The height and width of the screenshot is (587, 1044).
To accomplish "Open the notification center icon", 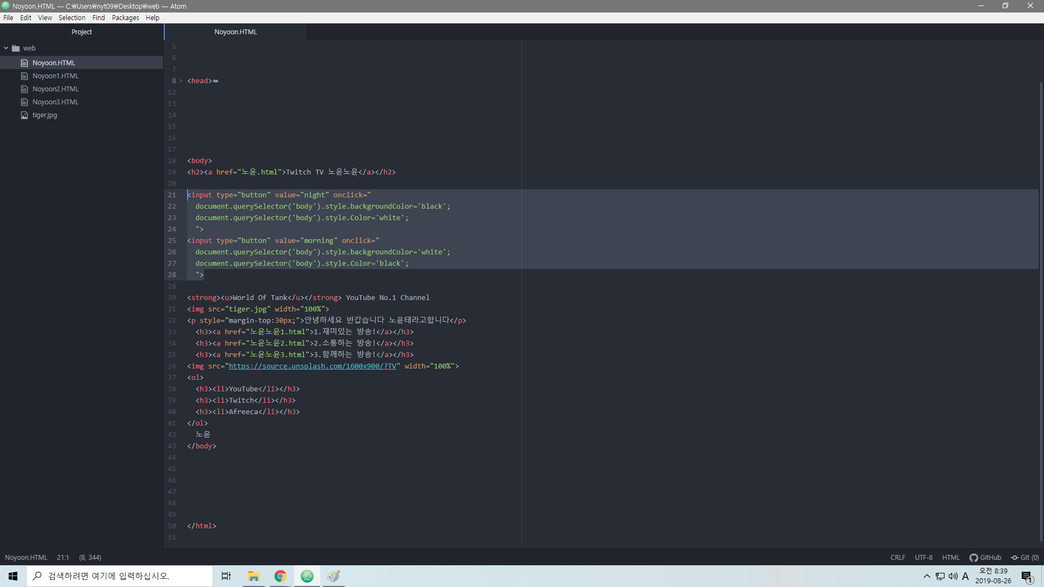I will tap(1026, 576).
